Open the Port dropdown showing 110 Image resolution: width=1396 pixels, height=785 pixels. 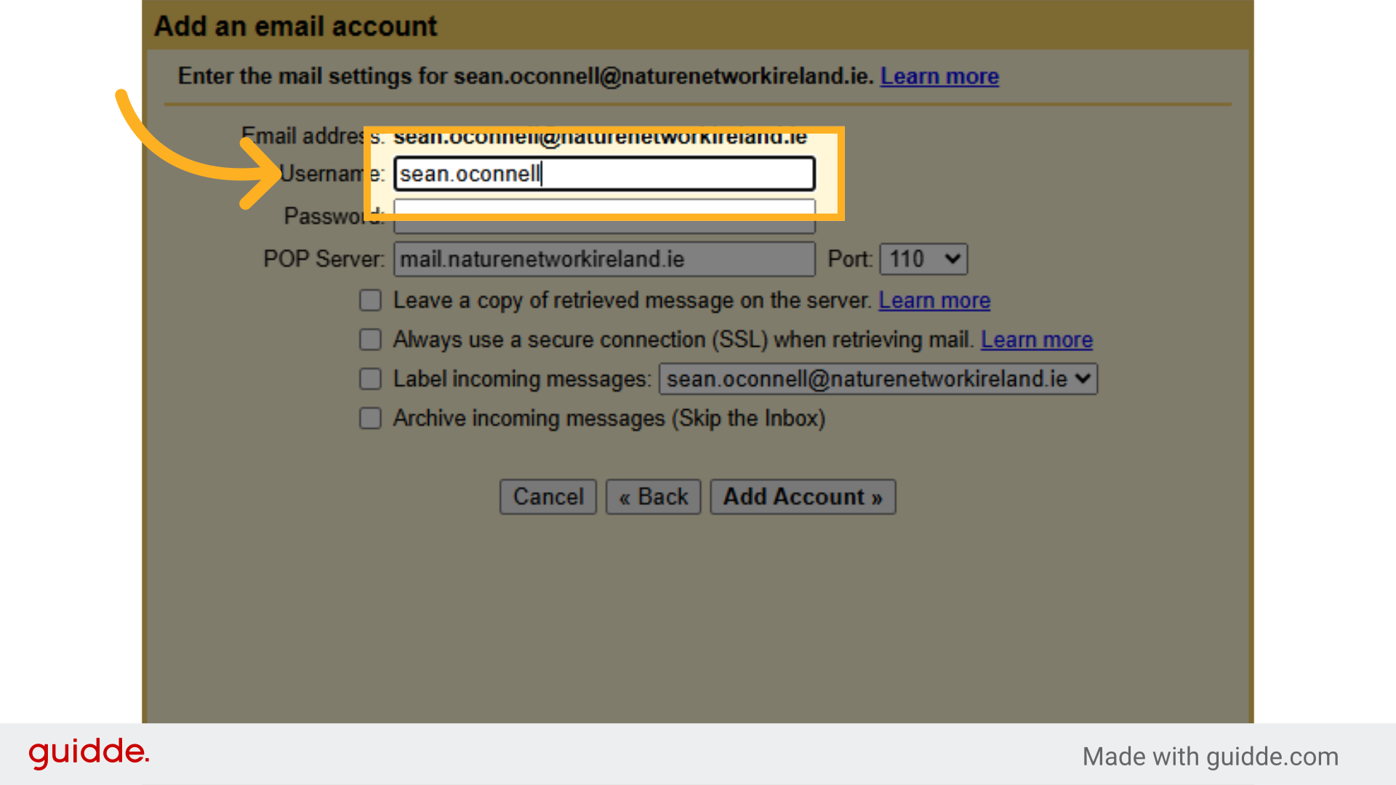(x=923, y=259)
